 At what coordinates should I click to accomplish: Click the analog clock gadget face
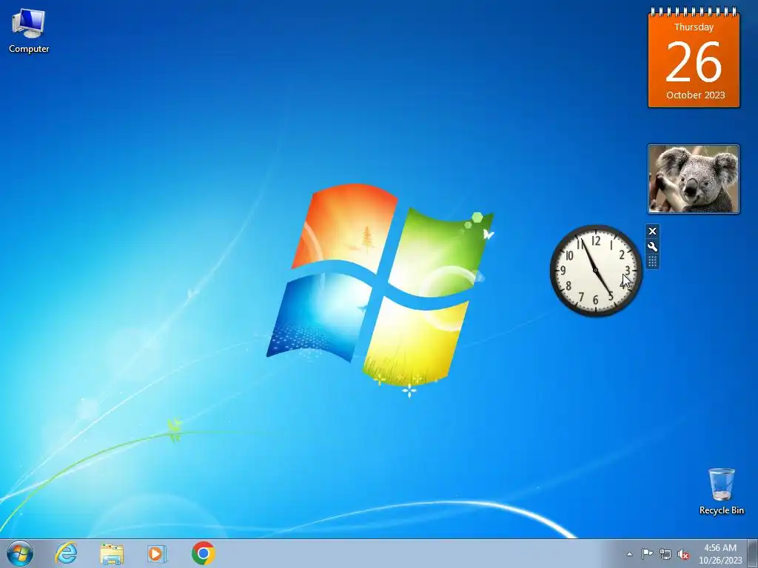tap(596, 271)
